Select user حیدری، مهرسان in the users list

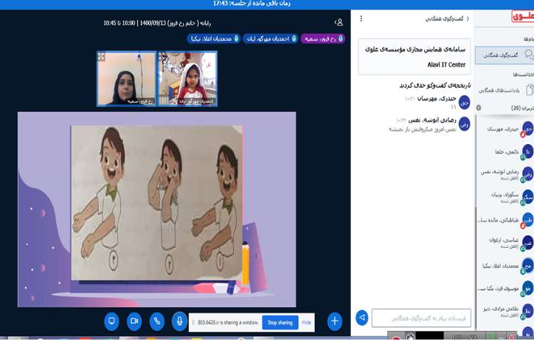tap(506, 129)
